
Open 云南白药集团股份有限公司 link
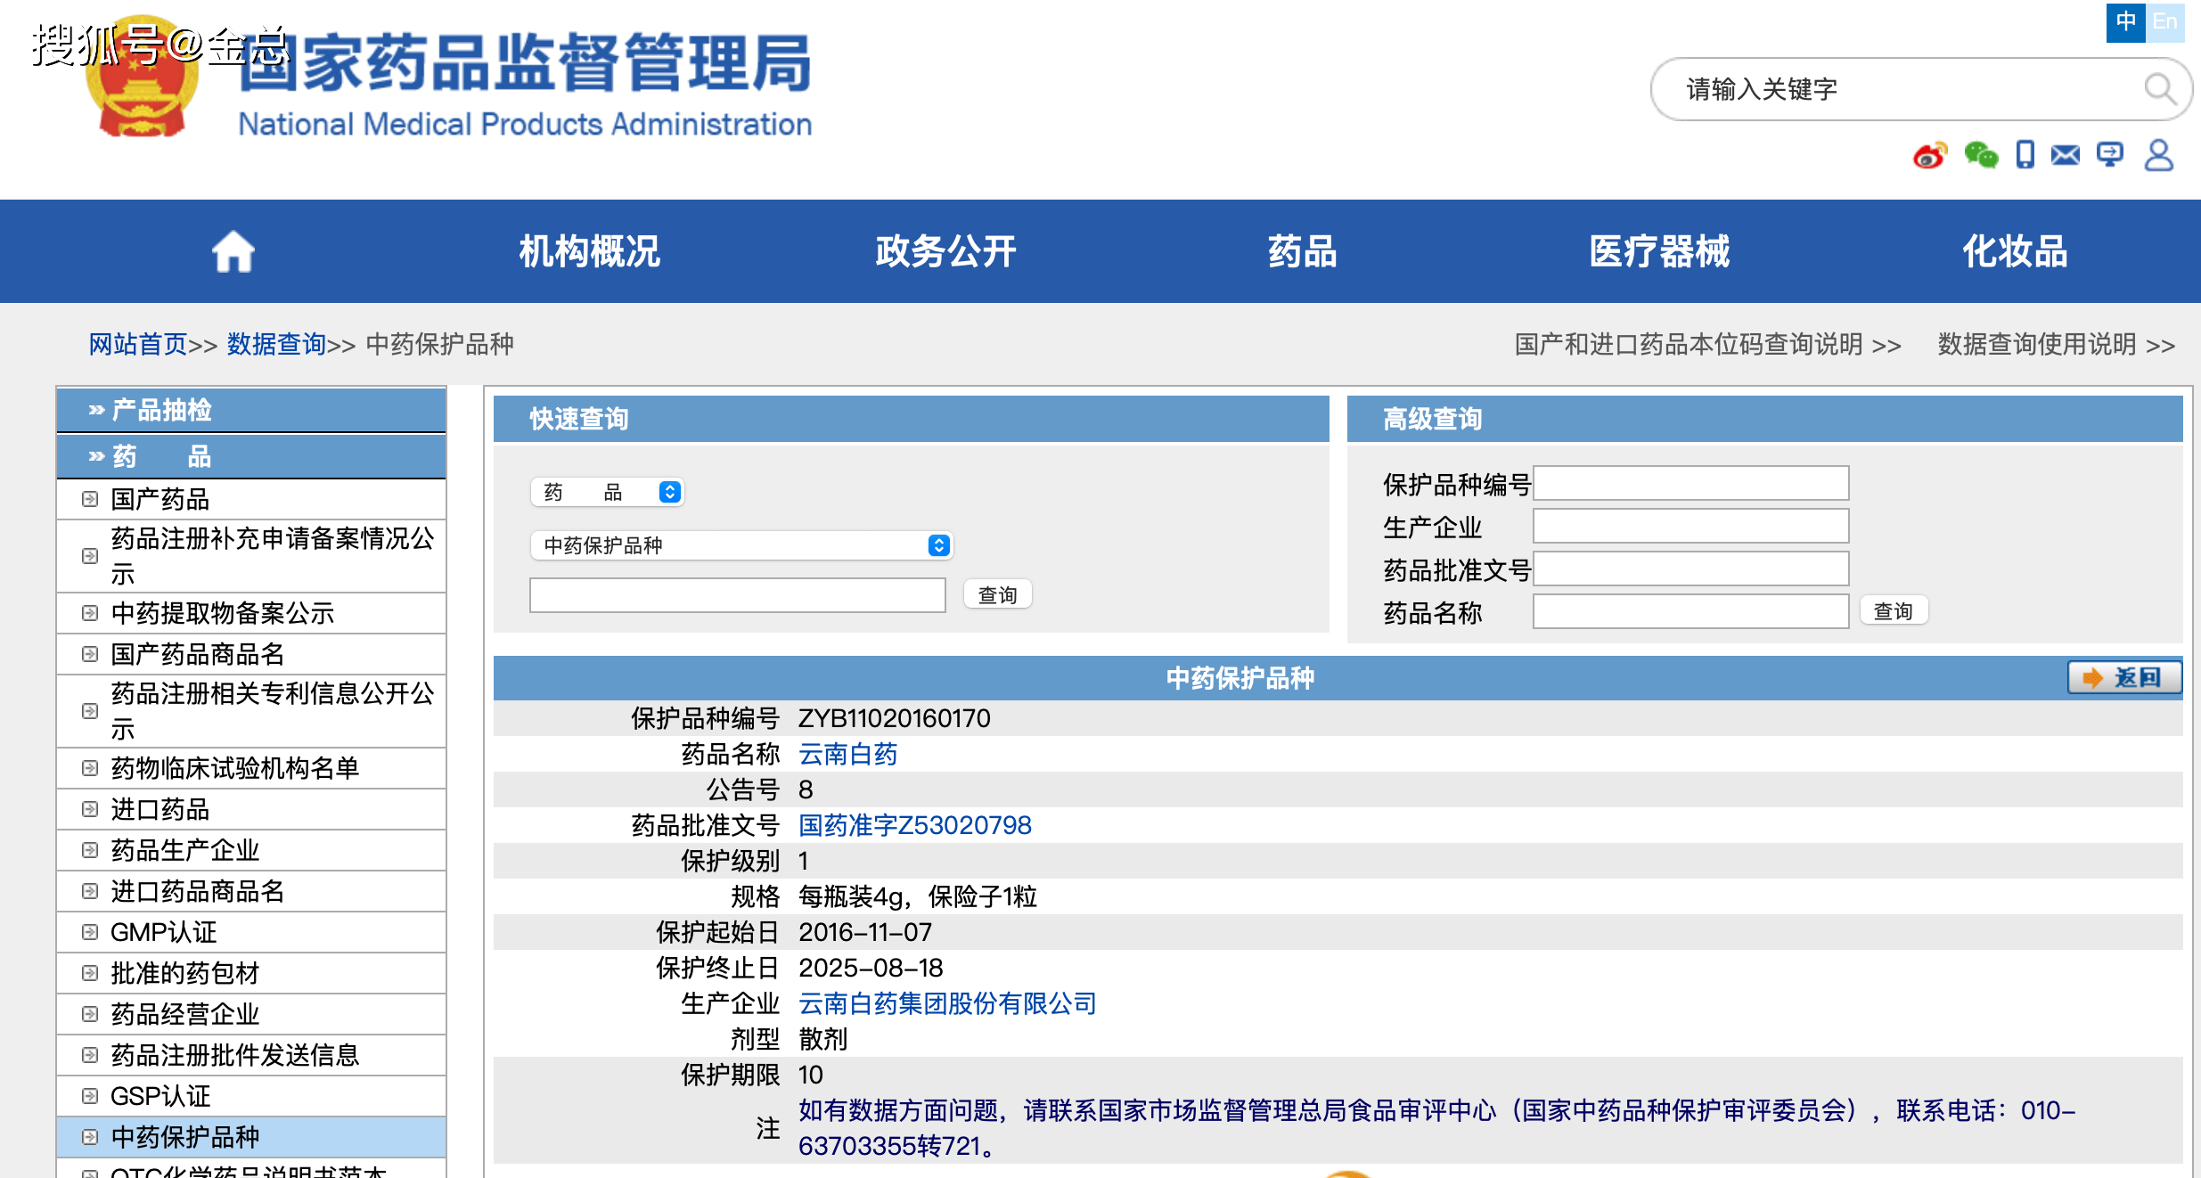(x=947, y=1003)
